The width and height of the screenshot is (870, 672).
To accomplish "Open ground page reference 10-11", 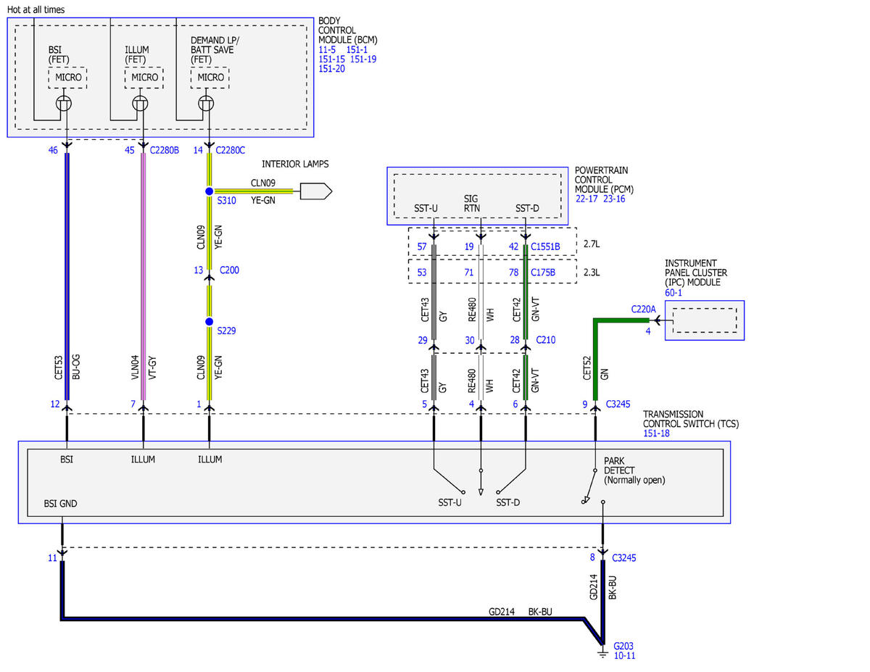I will click(x=624, y=656).
